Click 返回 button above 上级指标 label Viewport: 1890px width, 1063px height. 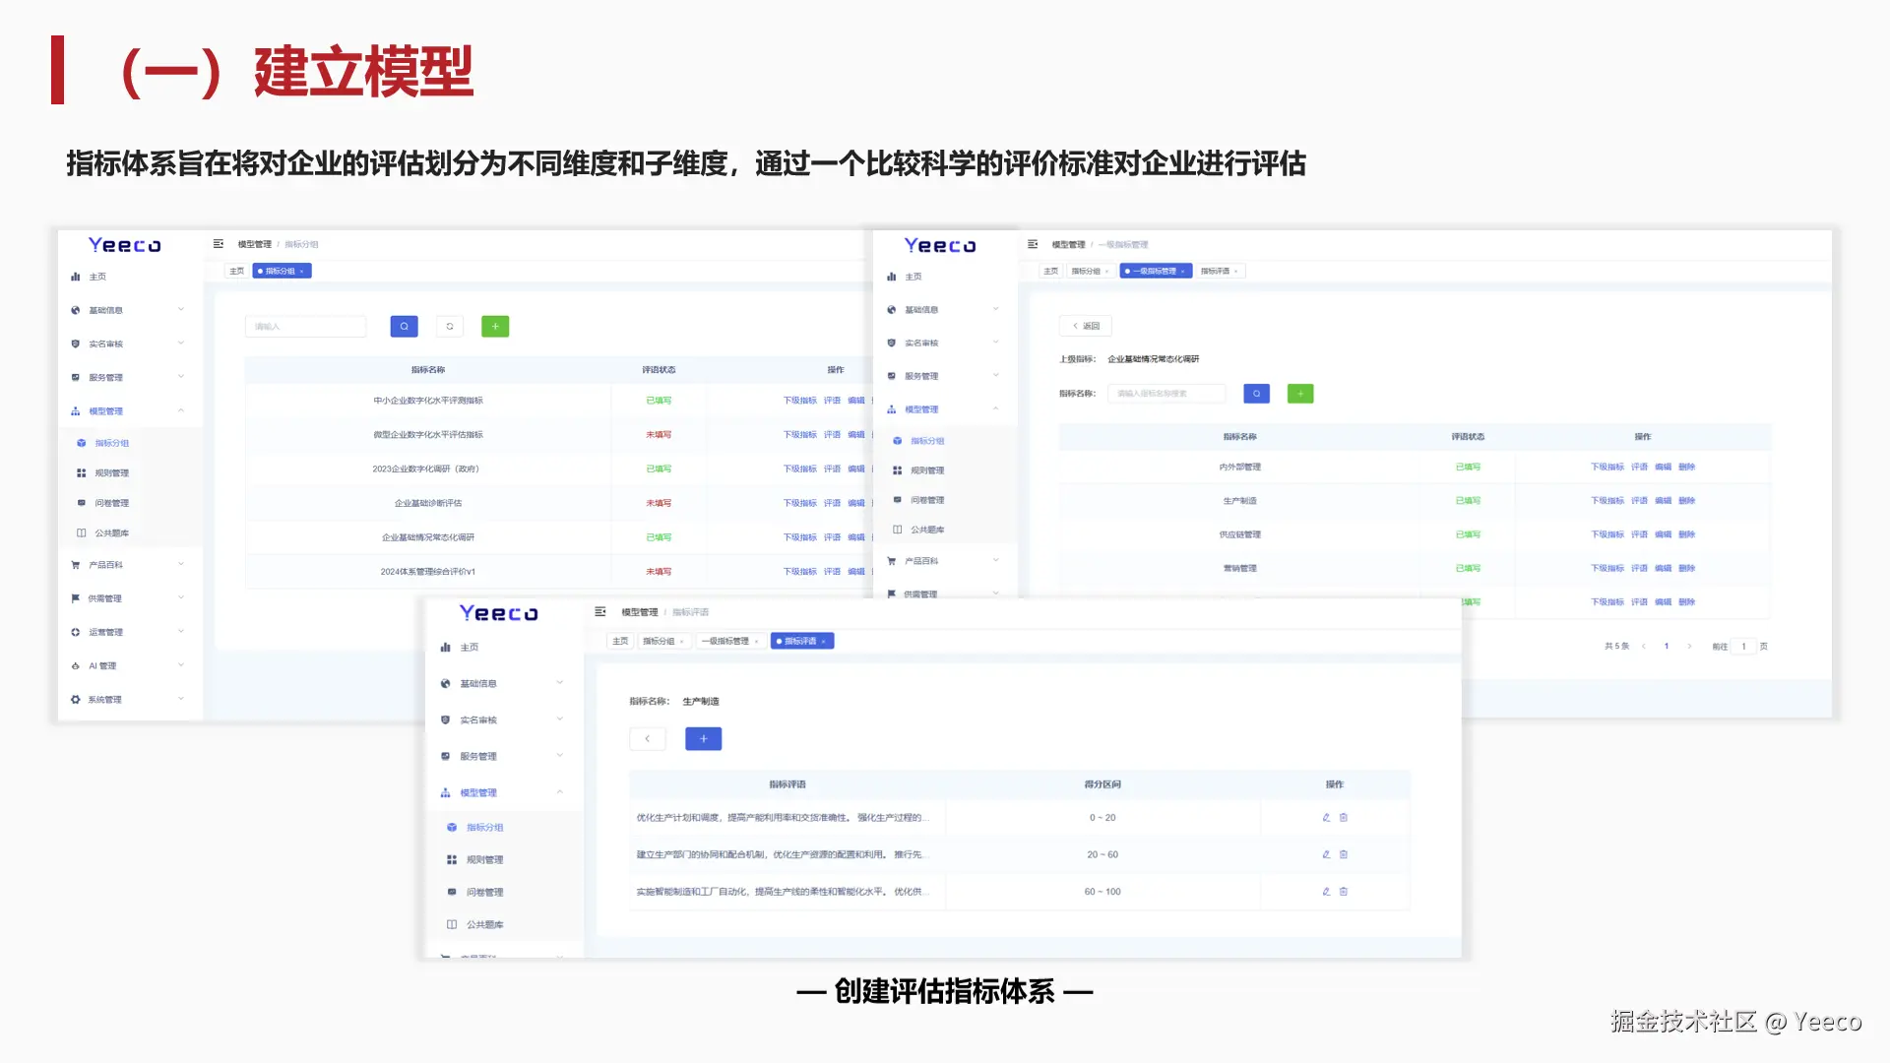pyautogui.click(x=1086, y=326)
